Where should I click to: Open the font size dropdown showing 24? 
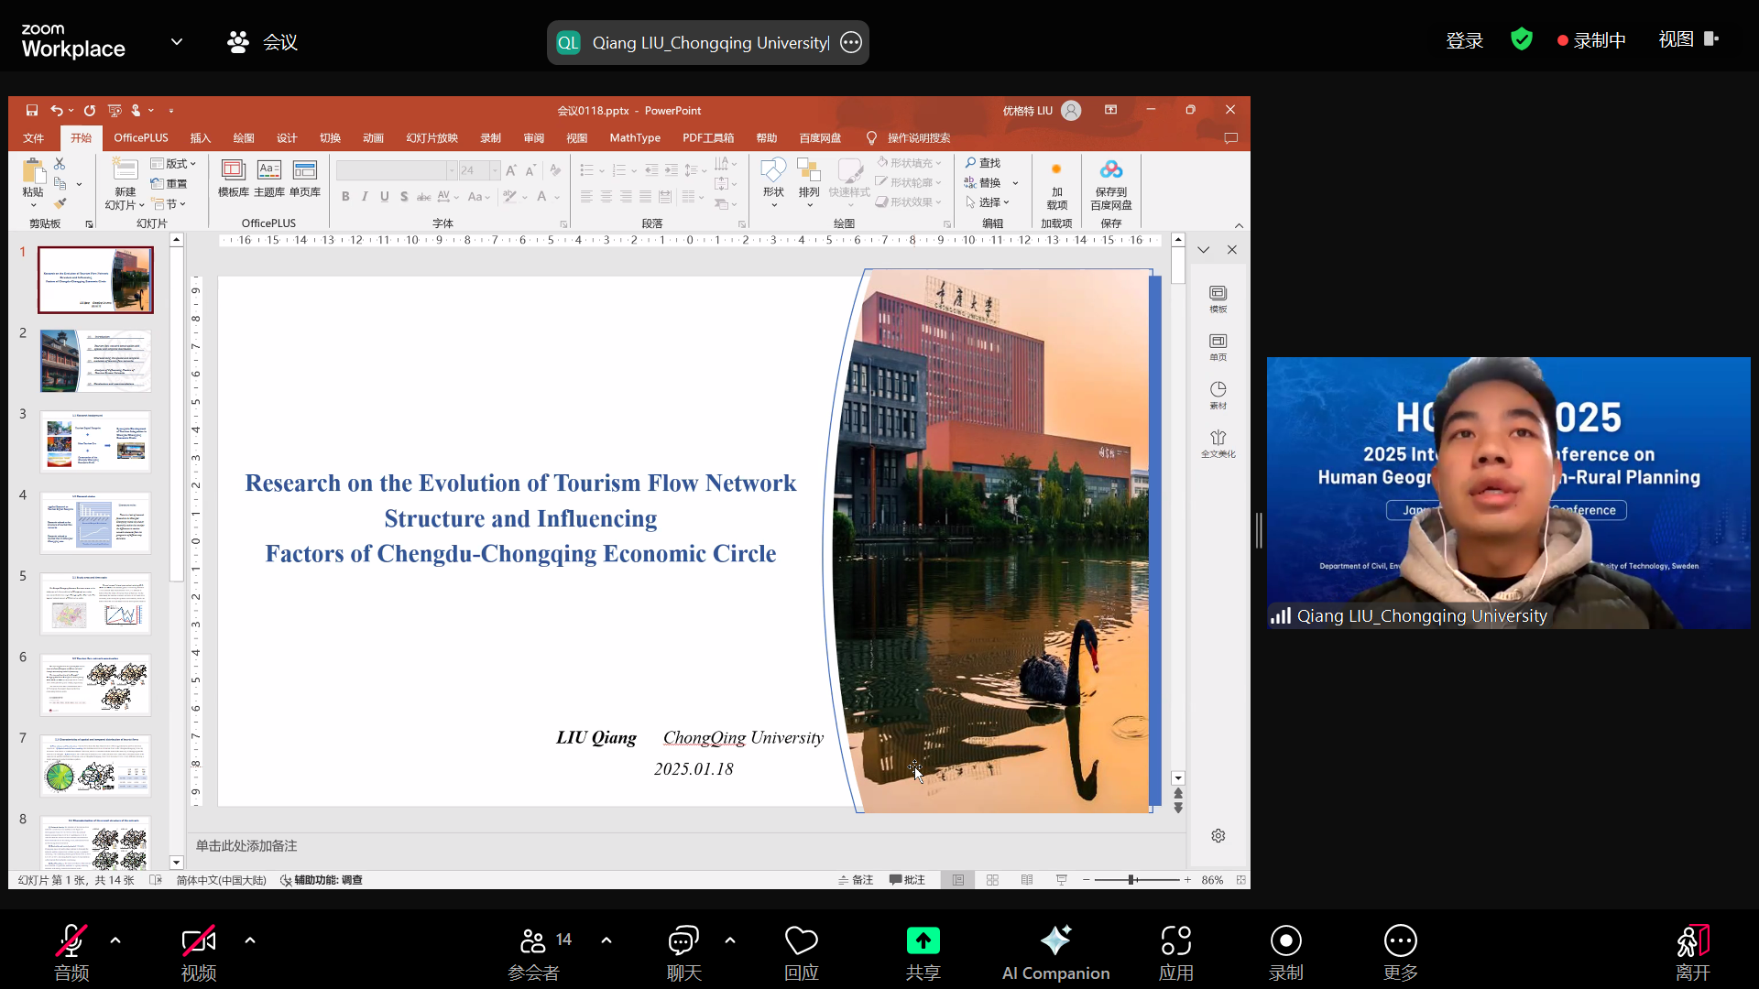point(495,170)
